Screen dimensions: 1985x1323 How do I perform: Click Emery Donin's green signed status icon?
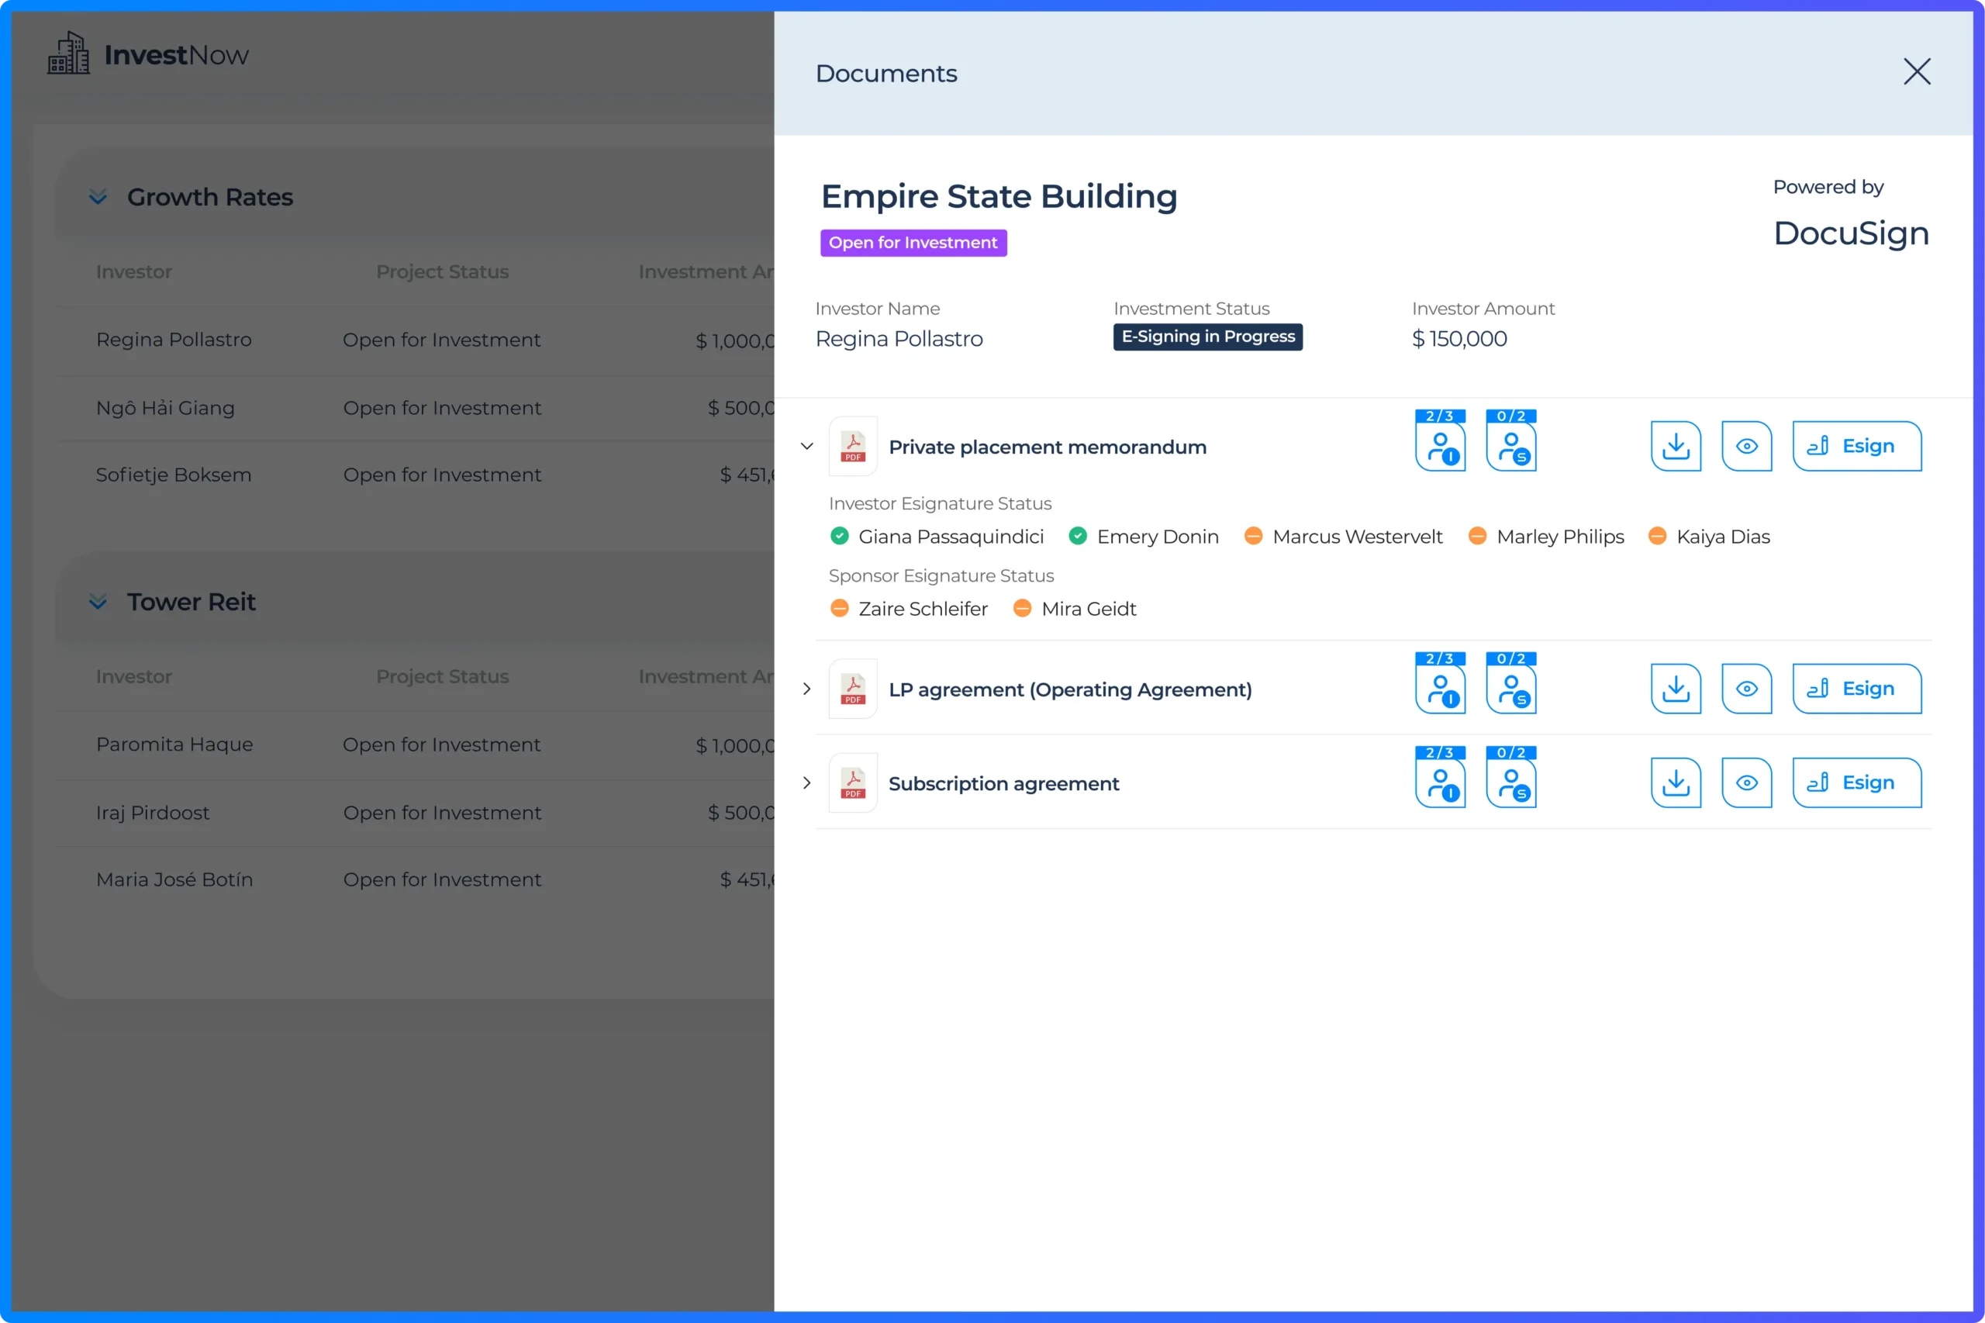click(x=1077, y=536)
